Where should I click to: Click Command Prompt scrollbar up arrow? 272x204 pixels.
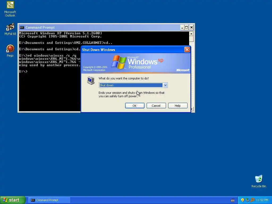coord(191,34)
